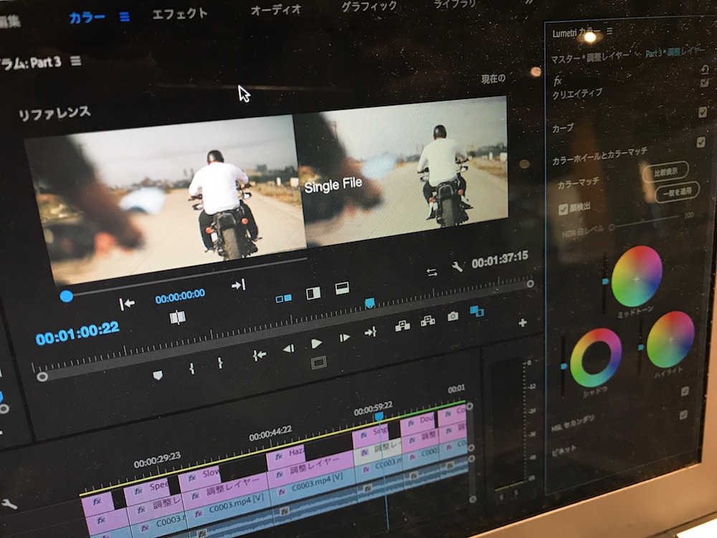
Task: Expand the カーブ section
Action: pyautogui.click(x=562, y=128)
